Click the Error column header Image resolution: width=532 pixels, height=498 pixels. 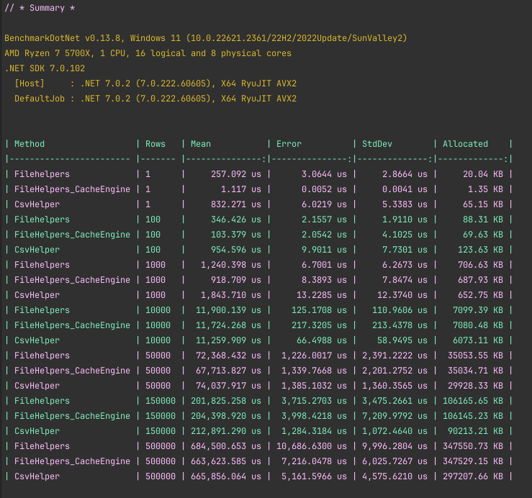(289, 144)
